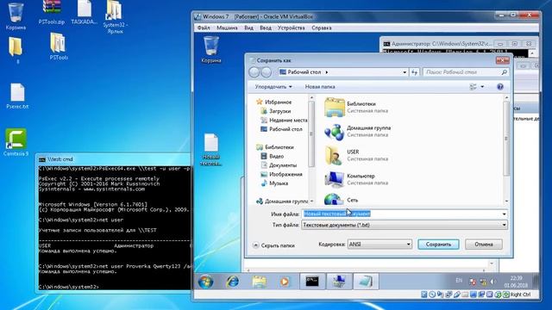This screenshot has width=552, height=310.
Task: Click the Поиск: Рабочий стол search box
Action: [466, 72]
